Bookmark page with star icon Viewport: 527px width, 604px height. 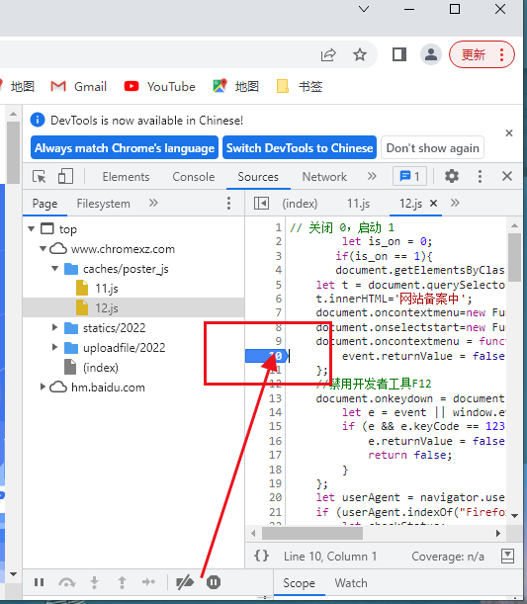click(360, 54)
